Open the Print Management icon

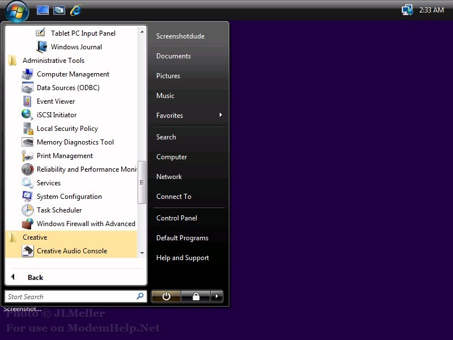[27, 155]
